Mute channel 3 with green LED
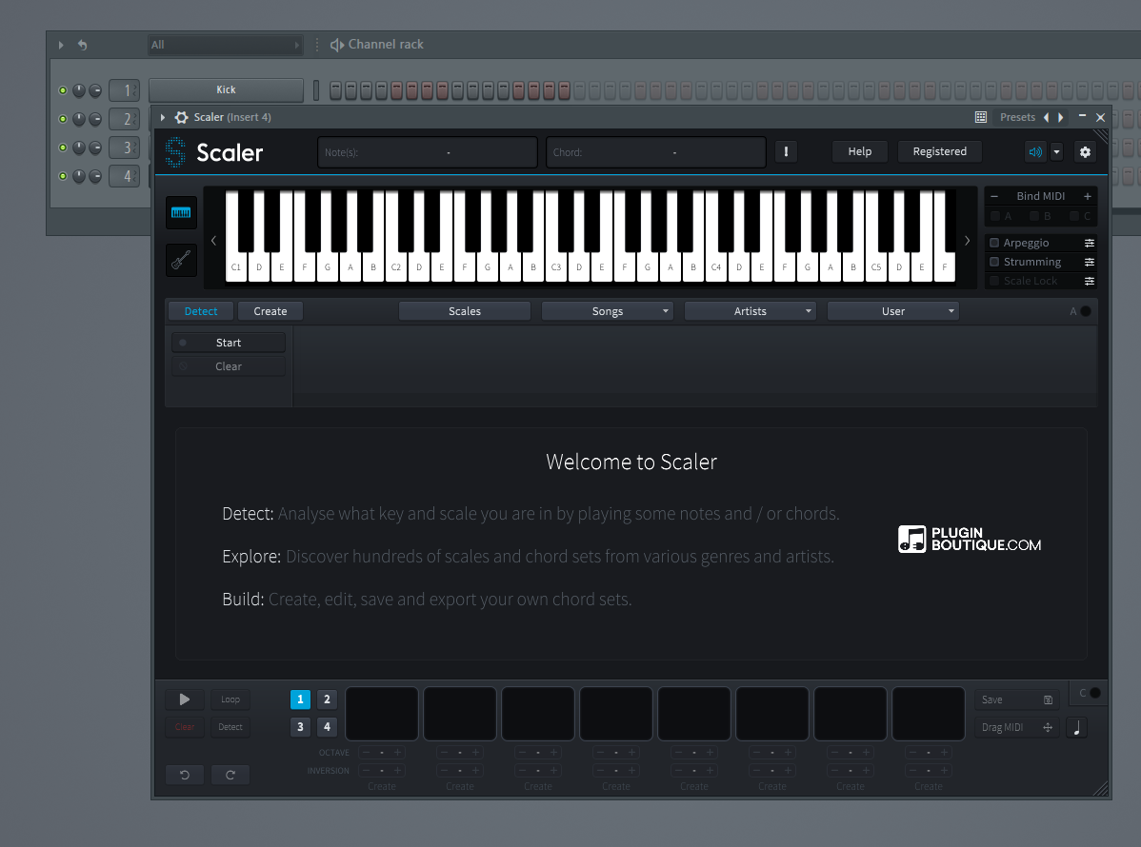 [x=63, y=148]
